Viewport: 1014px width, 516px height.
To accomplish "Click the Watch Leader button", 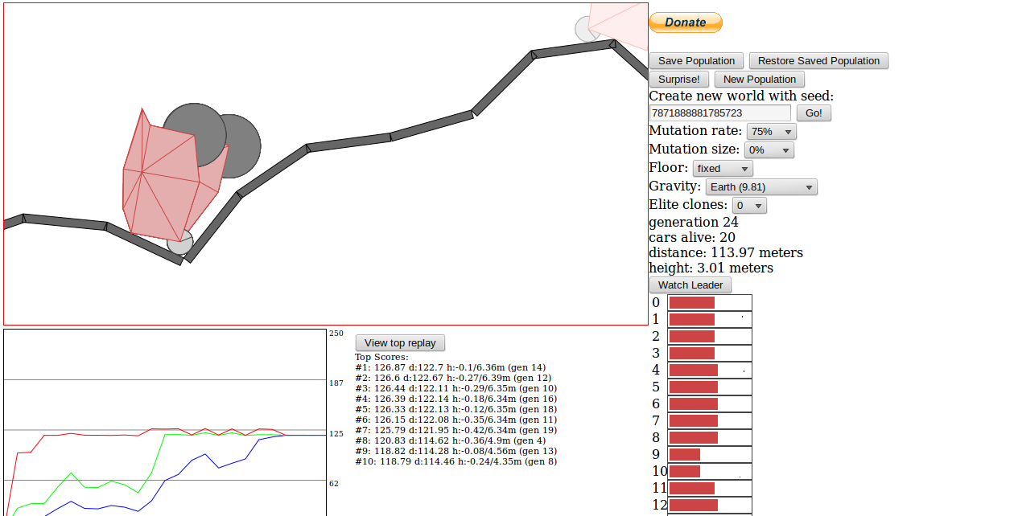I will (x=690, y=285).
